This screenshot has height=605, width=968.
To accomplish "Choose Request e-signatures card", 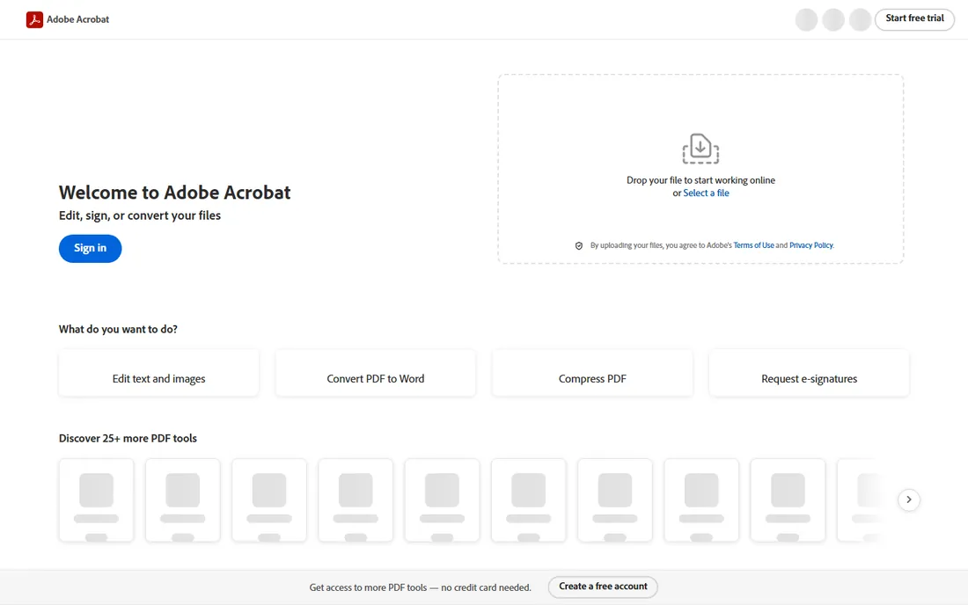I will click(809, 373).
